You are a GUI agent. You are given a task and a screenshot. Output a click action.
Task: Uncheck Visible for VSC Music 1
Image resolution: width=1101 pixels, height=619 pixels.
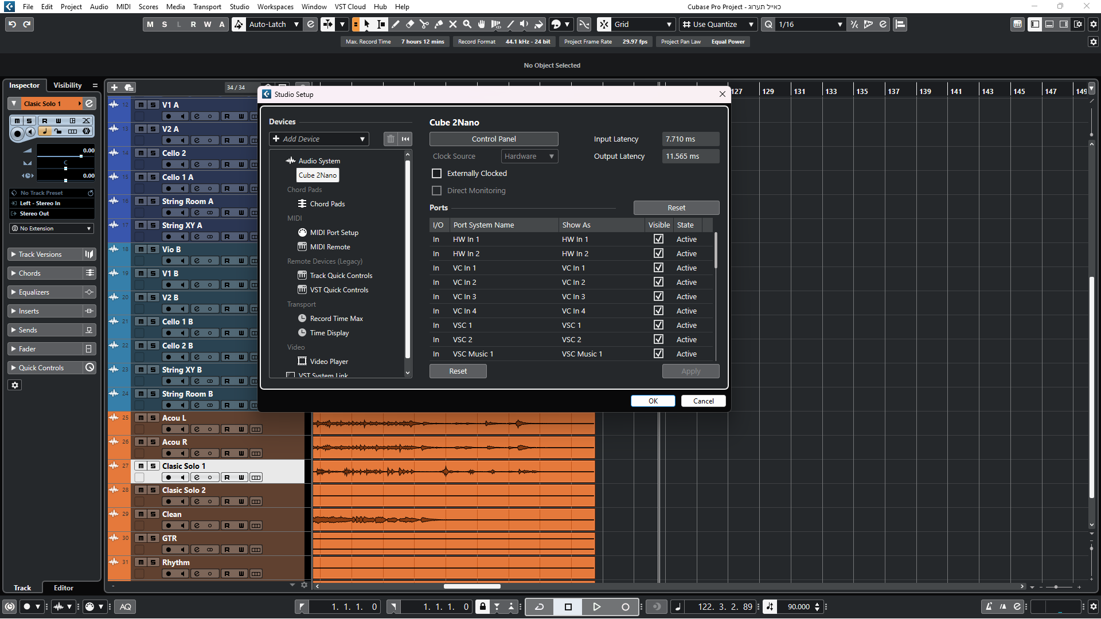click(x=658, y=354)
